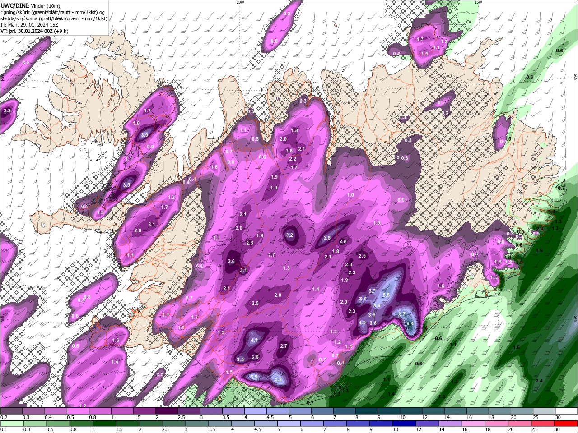Click the 4.5 label in the top legend row
Viewport: 578px width, 433px height.
pos(270,417)
